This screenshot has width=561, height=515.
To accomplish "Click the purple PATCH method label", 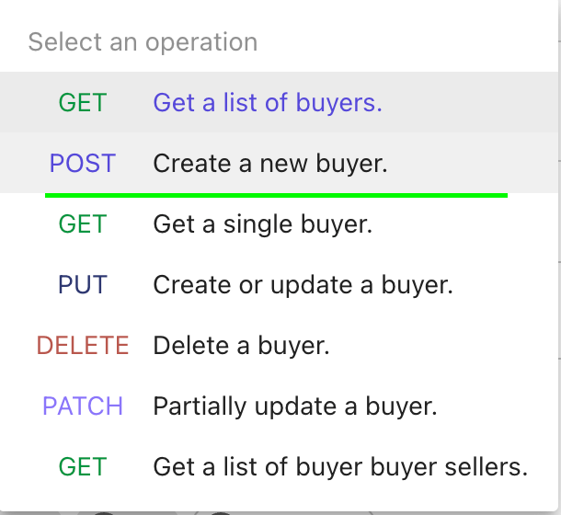I will [83, 406].
